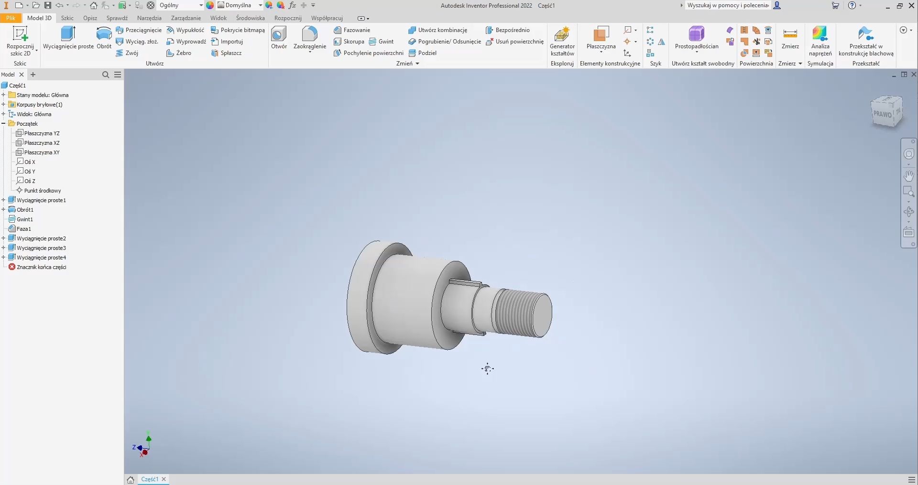Expand the Korpusy bryłowe(1) node

3,105
